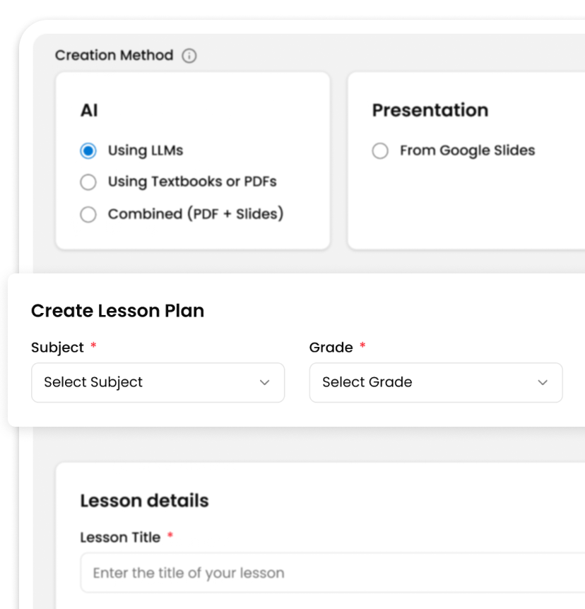Viewport: 585px width, 609px height.
Task: Focus the Lesson Title input field
Action: click(x=332, y=572)
